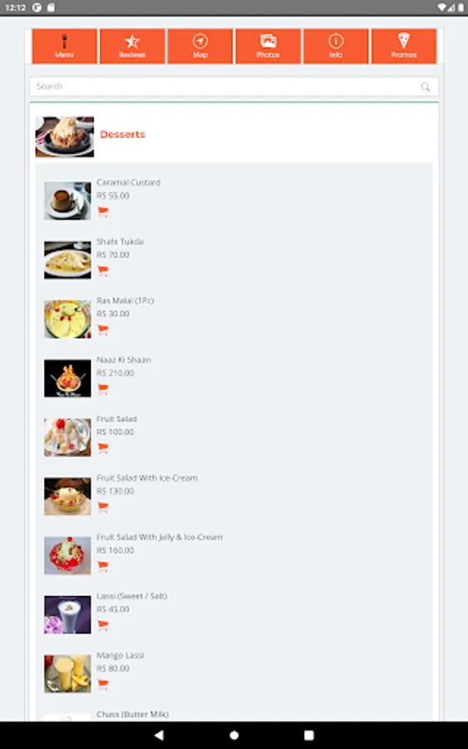Tap the search magnifier icon
The height and width of the screenshot is (749, 468).
(425, 87)
